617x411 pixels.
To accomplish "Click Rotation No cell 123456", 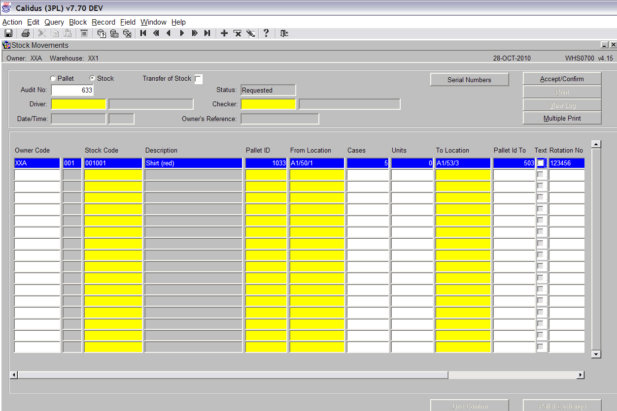I will click(567, 163).
